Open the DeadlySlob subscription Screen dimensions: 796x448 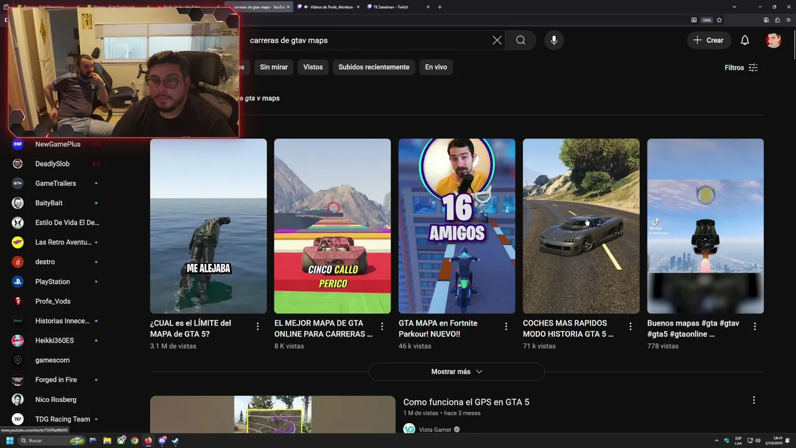tap(52, 164)
